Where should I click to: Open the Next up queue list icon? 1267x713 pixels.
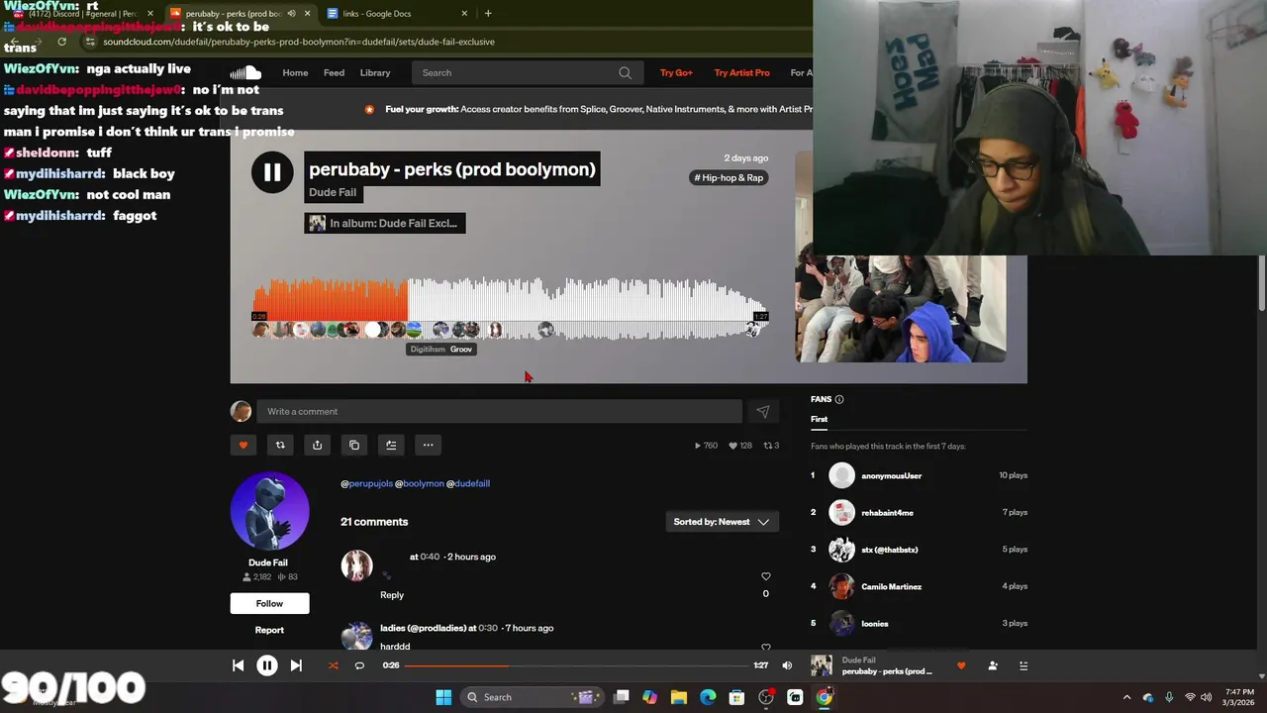tap(1023, 665)
